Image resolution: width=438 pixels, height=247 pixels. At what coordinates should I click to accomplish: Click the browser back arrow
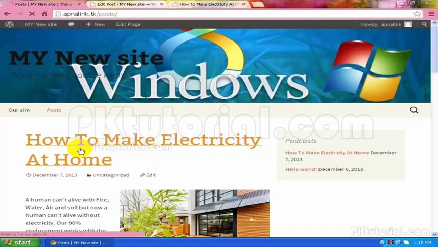pos(7,14)
